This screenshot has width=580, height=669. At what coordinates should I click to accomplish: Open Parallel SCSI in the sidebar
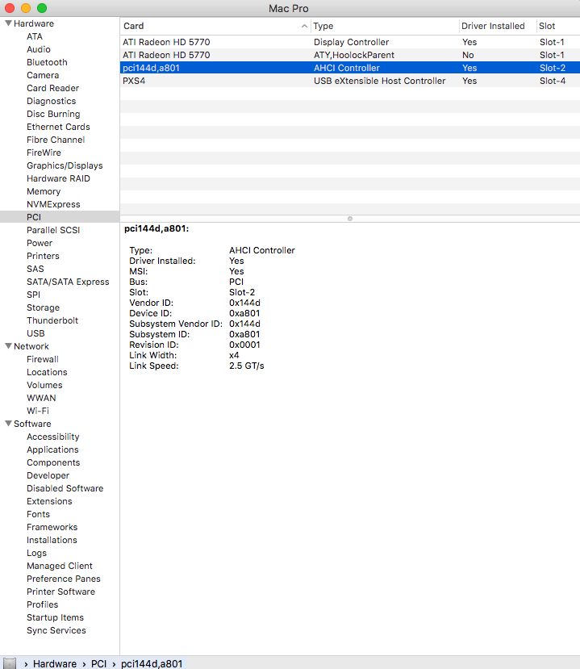click(53, 230)
